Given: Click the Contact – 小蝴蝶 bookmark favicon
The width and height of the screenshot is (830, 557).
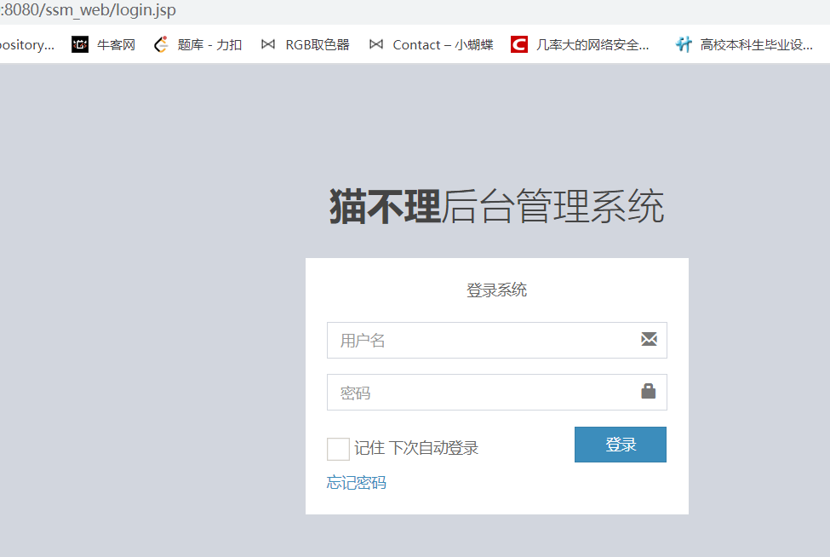Looking at the screenshot, I should (x=375, y=44).
